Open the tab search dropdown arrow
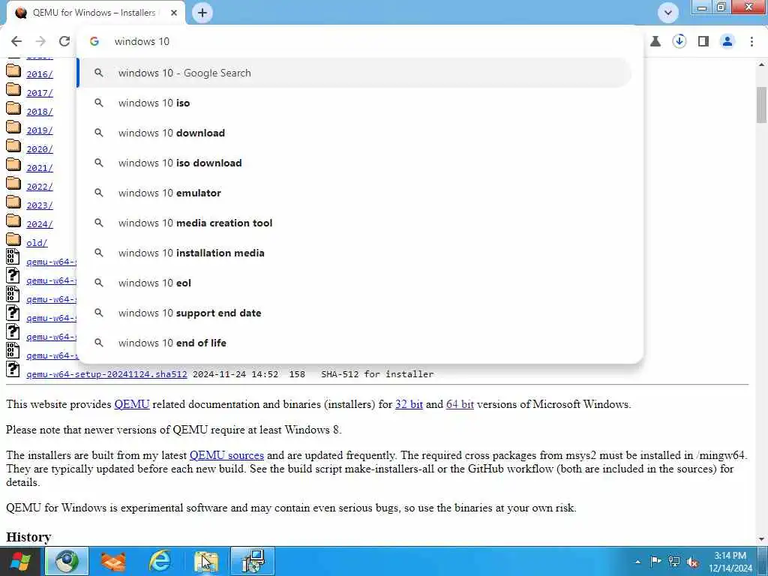Screen dimensions: 768x576 coord(668,13)
